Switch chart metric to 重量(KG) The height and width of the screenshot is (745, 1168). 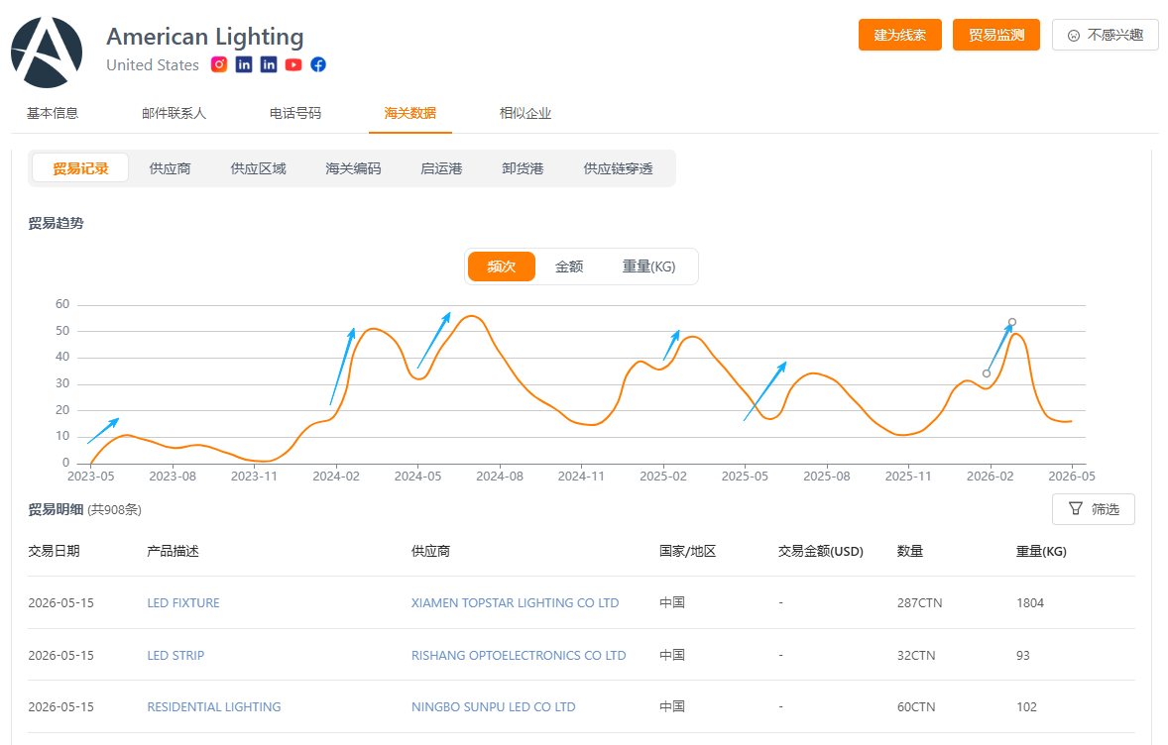pos(648,266)
